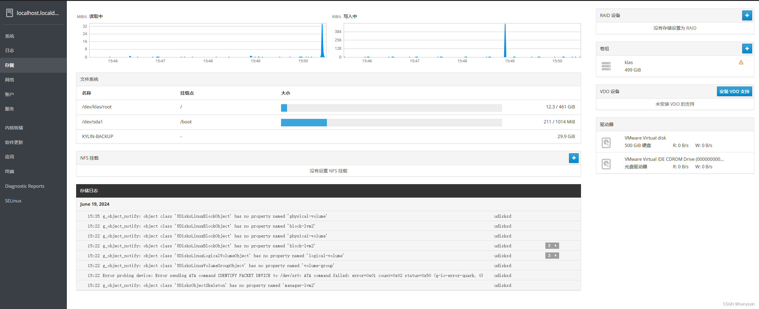
Task: Open SELinux in the sidebar
Action: click(x=33, y=201)
